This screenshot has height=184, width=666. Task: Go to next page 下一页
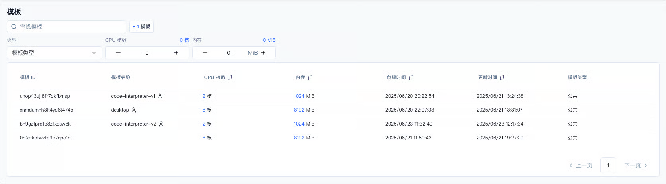pyautogui.click(x=636, y=165)
